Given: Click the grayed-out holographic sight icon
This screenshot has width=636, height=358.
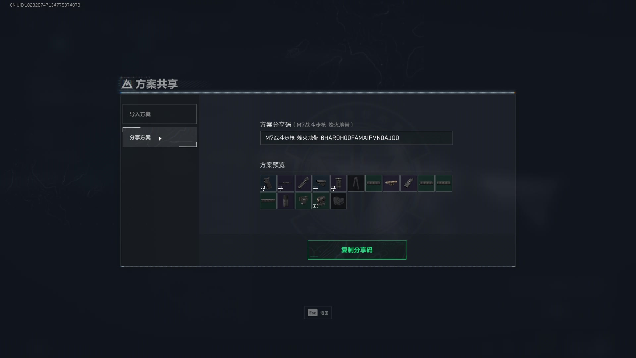Looking at the screenshot, I should (338, 201).
